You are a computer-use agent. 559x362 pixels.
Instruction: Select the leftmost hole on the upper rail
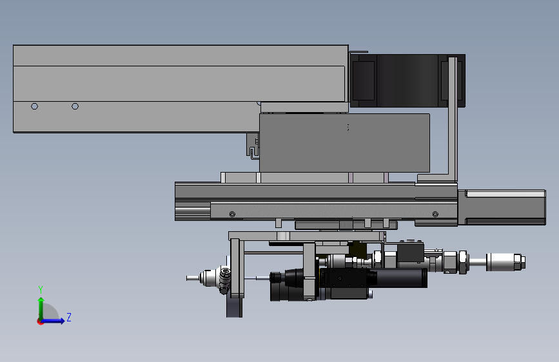pyautogui.click(x=35, y=106)
